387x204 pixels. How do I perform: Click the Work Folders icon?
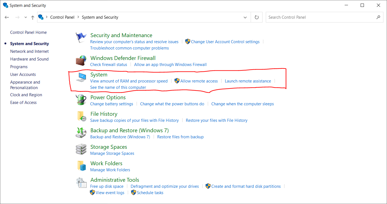(82, 166)
